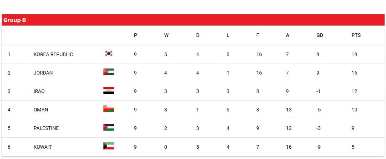
Task: Click the W column header
Action: (x=166, y=35)
